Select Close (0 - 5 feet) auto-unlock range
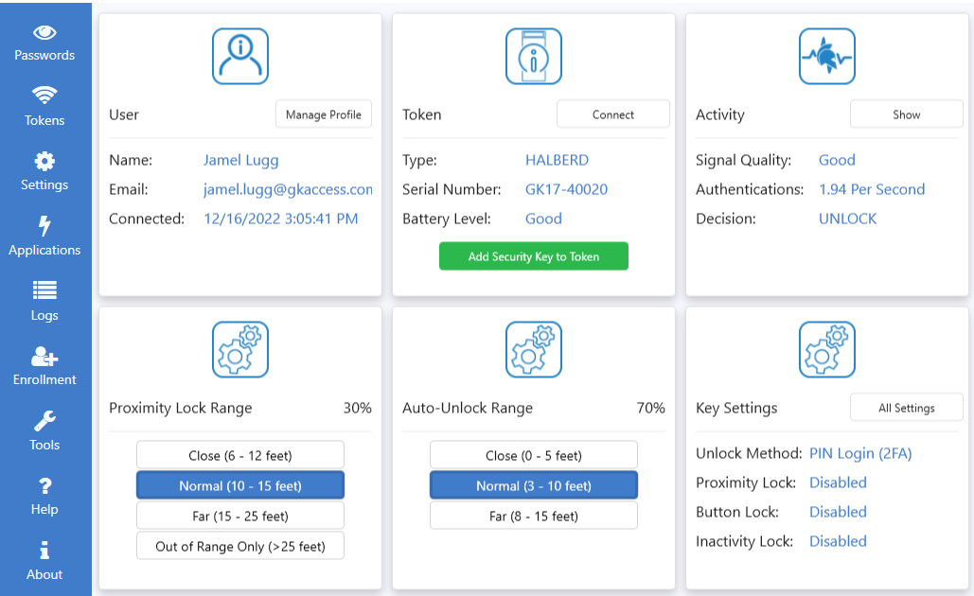 click(533, 454)
